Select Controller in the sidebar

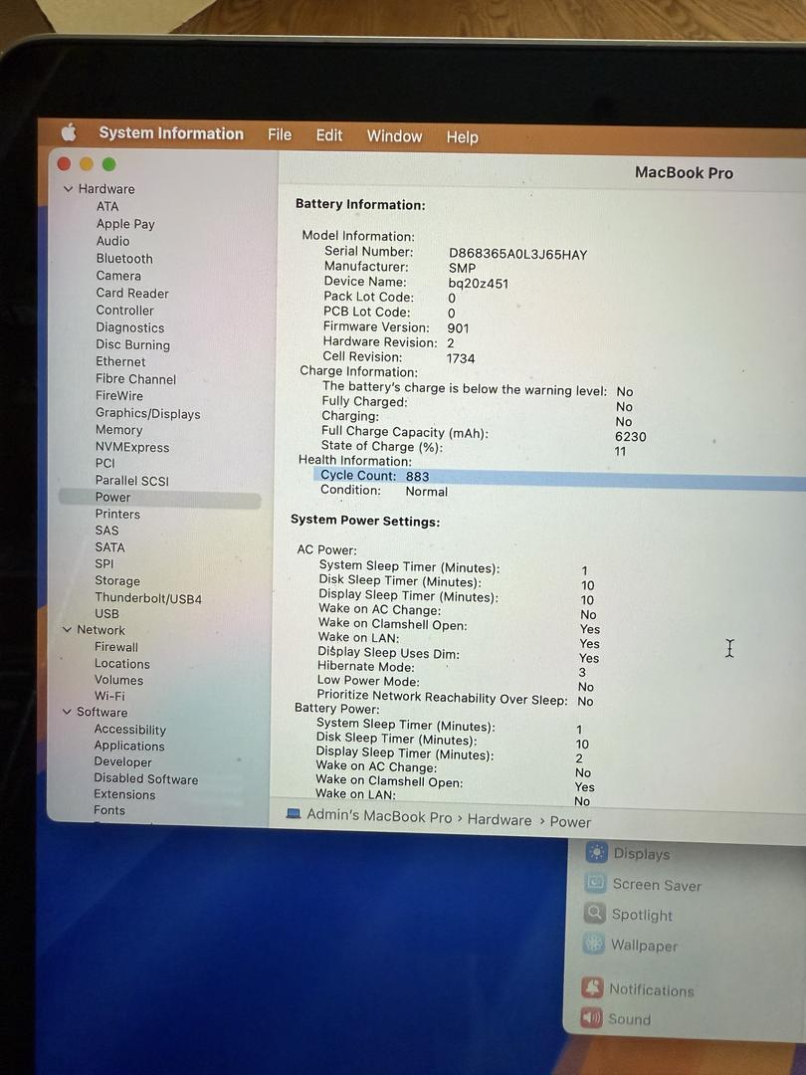[124, 310]
